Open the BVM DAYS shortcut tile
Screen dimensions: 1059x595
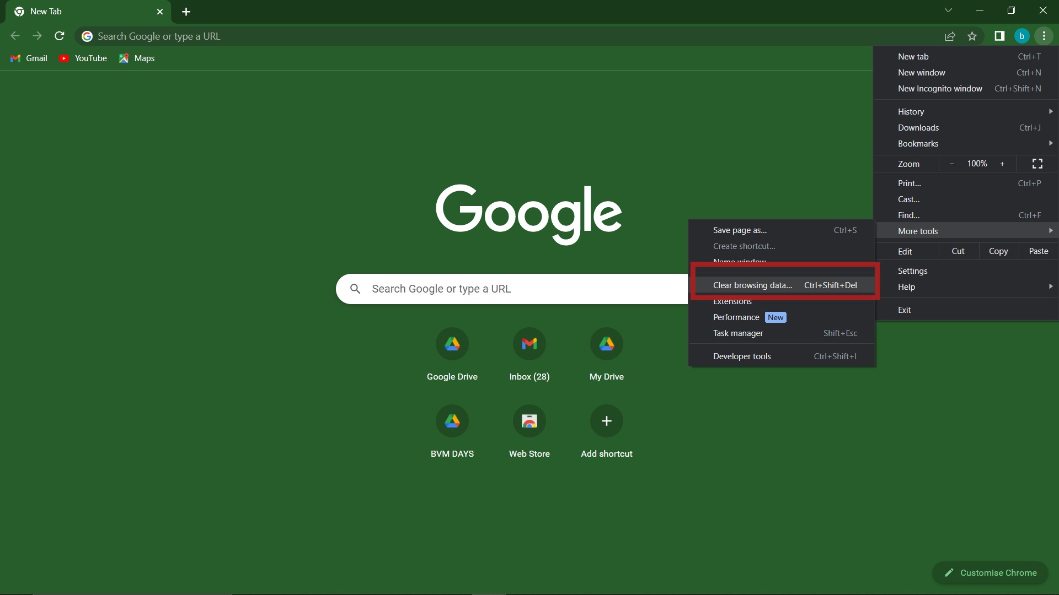tap(452, 431)
